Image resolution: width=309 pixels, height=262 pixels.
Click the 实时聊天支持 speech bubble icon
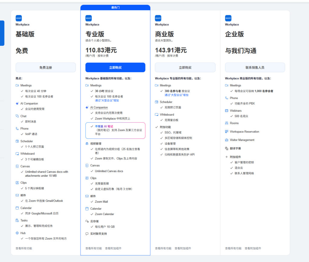tap(87, 234)
